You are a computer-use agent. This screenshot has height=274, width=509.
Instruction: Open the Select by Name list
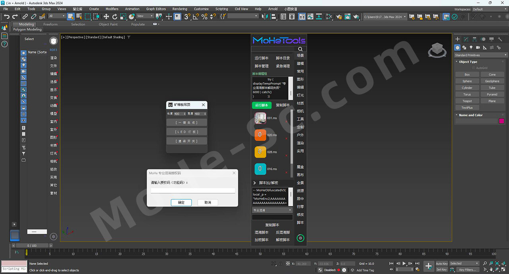tap(79, 17)
